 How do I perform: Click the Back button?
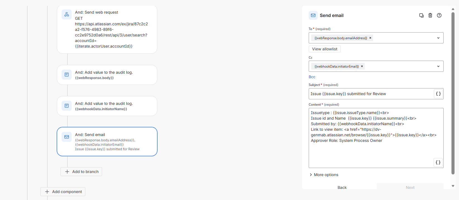tap(342, 187)
